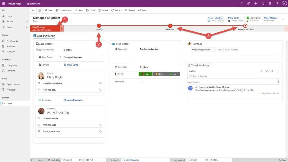This screenshot has height=162, width=288.
Task: Set priority to High
Action: tap(145, 74)
